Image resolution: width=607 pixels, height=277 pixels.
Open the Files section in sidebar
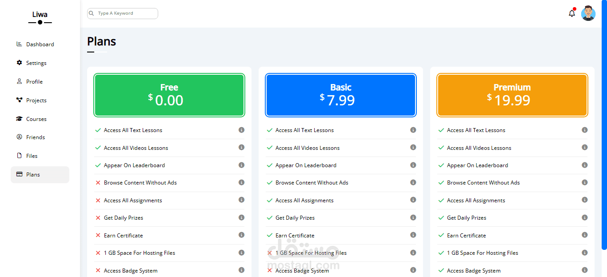tap(32, 156)
